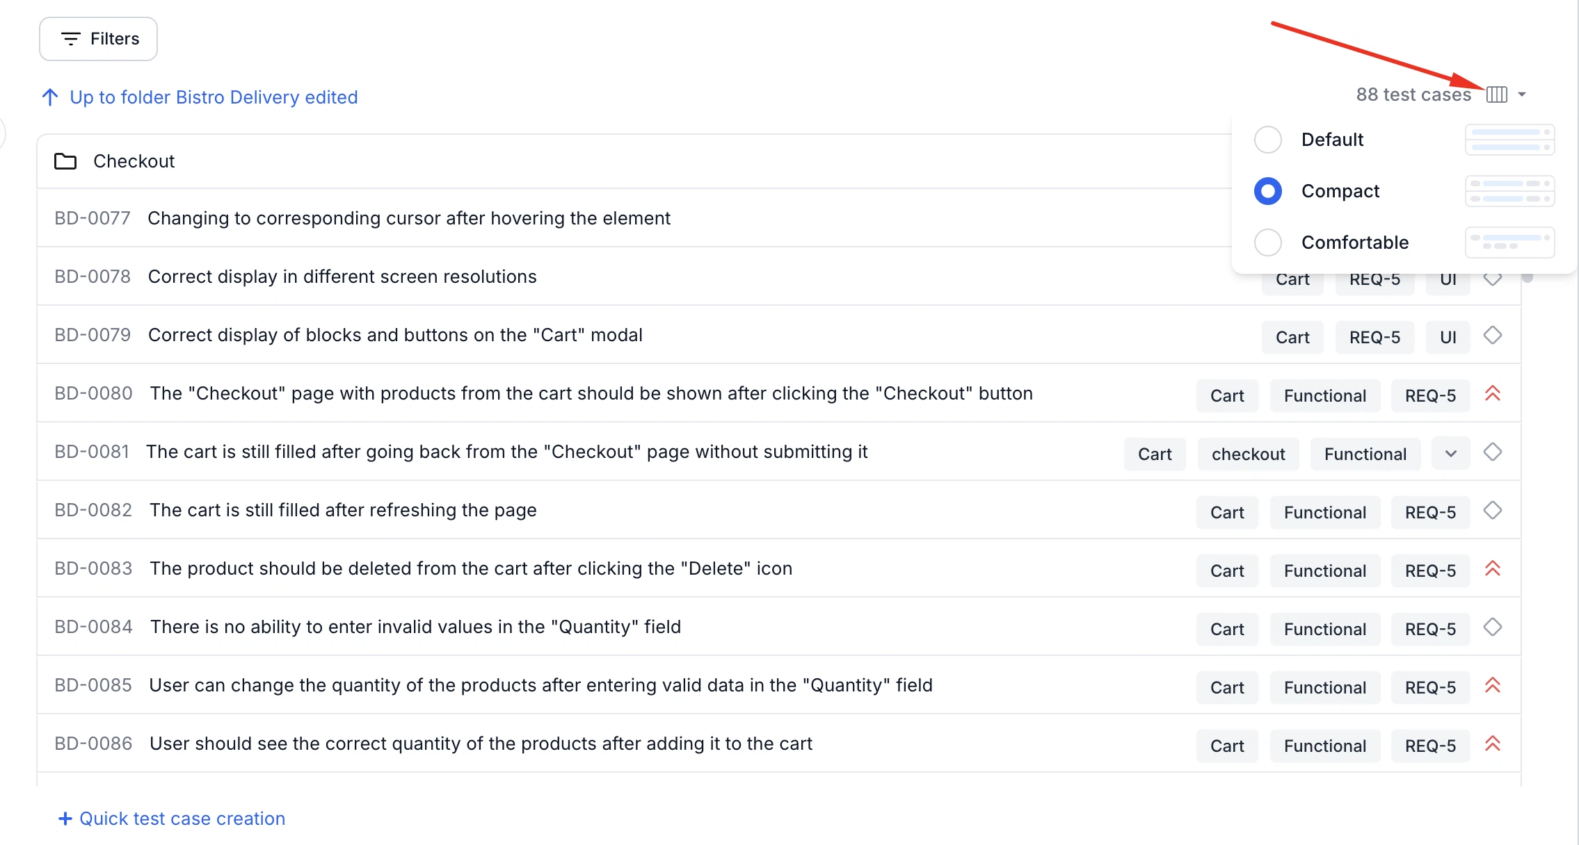Click the up-arrow icon before "Up to folder"

(49, 97)
